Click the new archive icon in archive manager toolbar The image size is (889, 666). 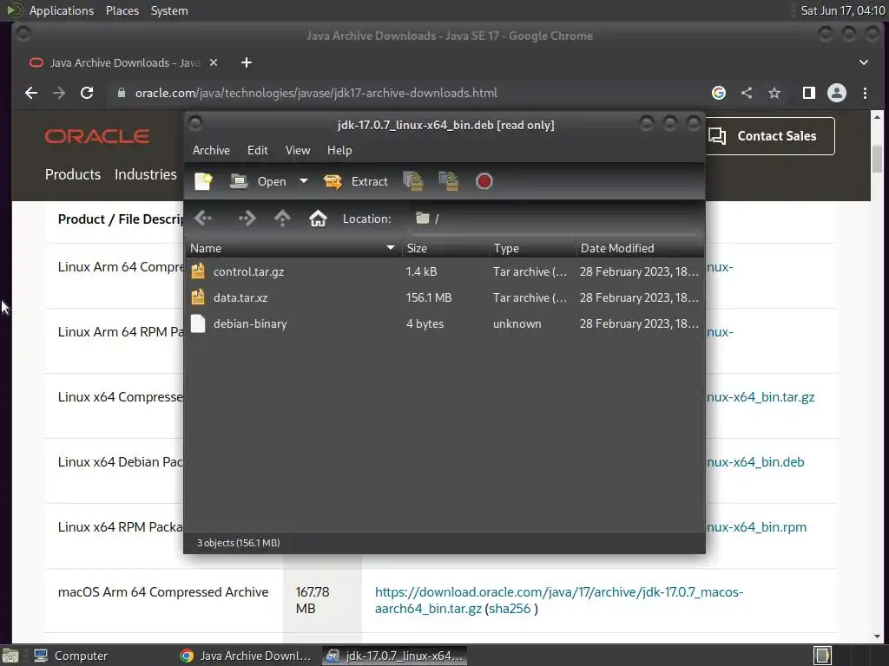[x=203, y=182]
